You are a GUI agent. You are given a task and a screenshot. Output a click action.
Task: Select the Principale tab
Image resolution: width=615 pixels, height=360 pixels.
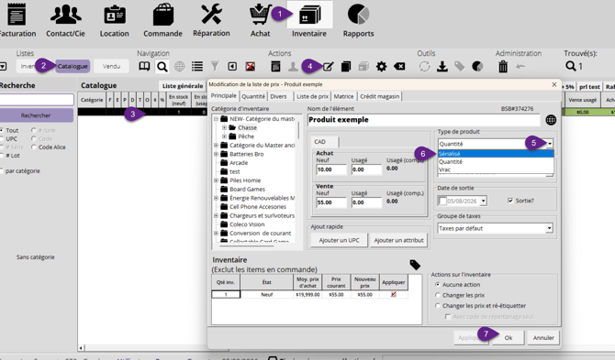coord(224,96)
